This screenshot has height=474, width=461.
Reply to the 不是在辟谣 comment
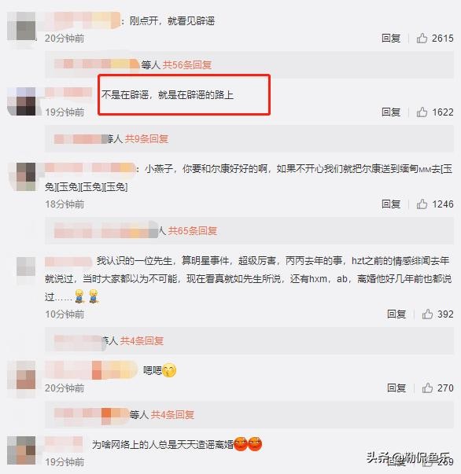[391, 112]
